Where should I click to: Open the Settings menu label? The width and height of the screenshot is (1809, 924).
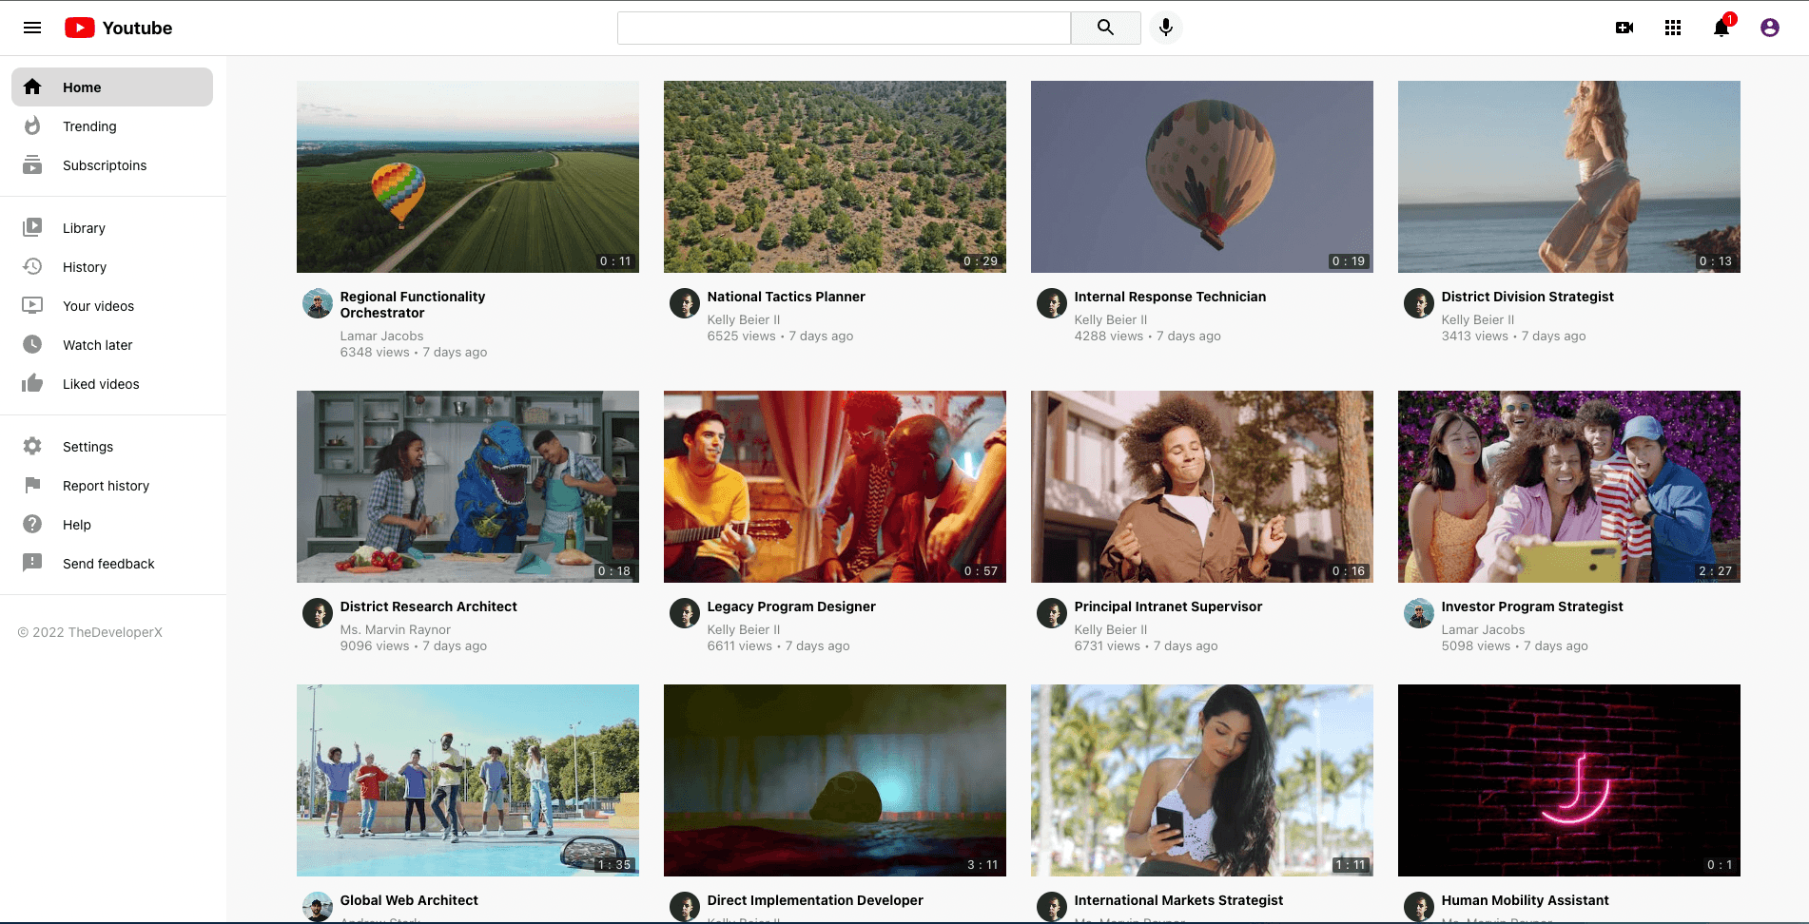(88, 447)
